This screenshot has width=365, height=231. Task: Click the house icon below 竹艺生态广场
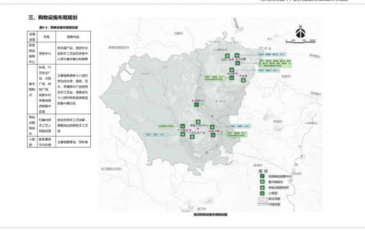click(192, 137)
